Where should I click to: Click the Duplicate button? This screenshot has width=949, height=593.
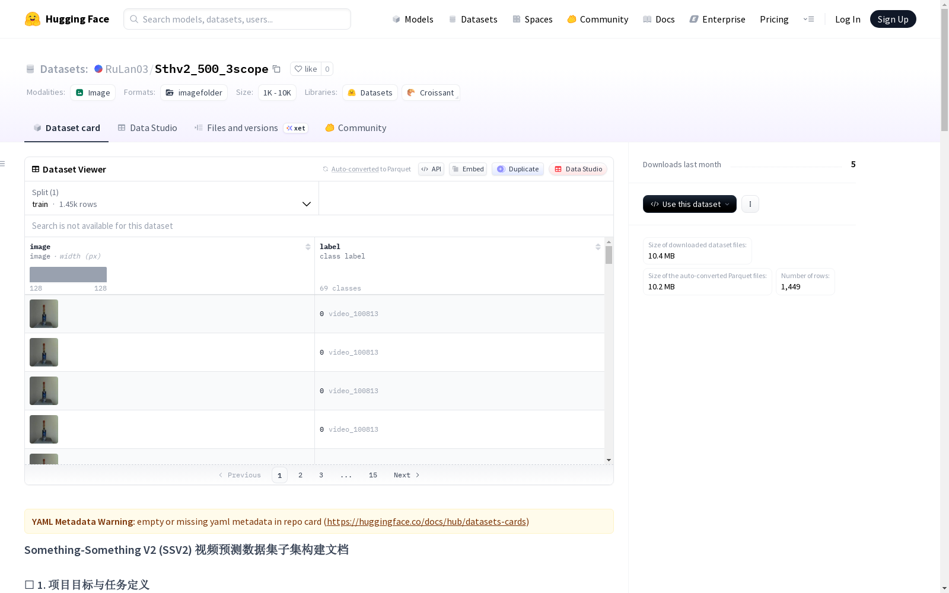(518, 169)
